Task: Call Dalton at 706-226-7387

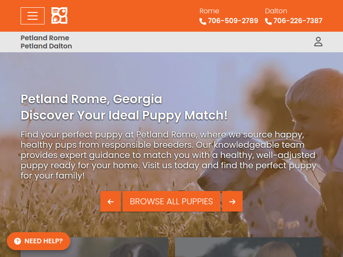Action: click(298, 21)
